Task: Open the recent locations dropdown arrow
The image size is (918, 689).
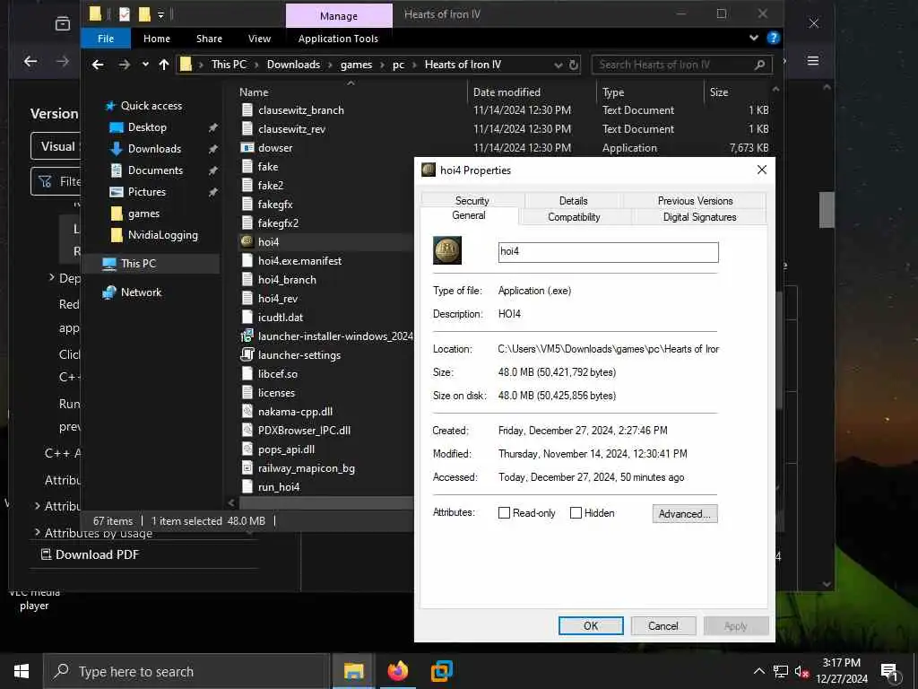Action: [145, 65]
